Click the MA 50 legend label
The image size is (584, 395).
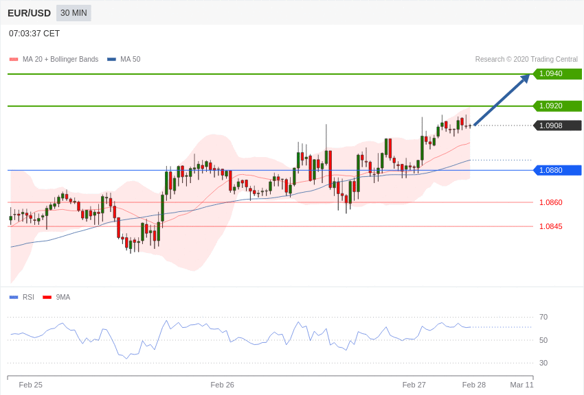click(x=131, y=60)
